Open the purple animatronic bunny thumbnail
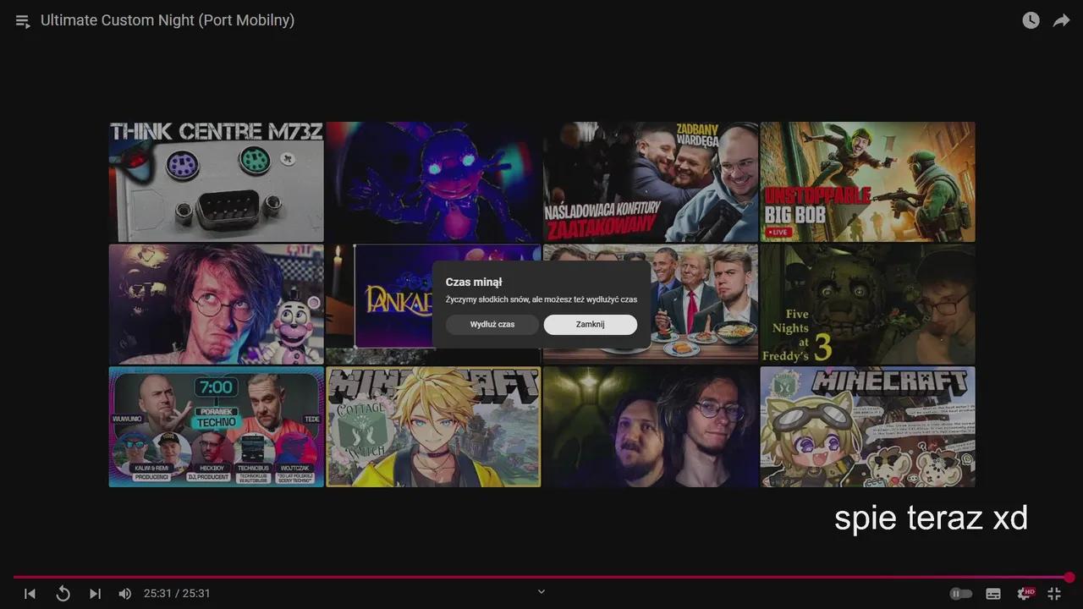 (433, 182)
